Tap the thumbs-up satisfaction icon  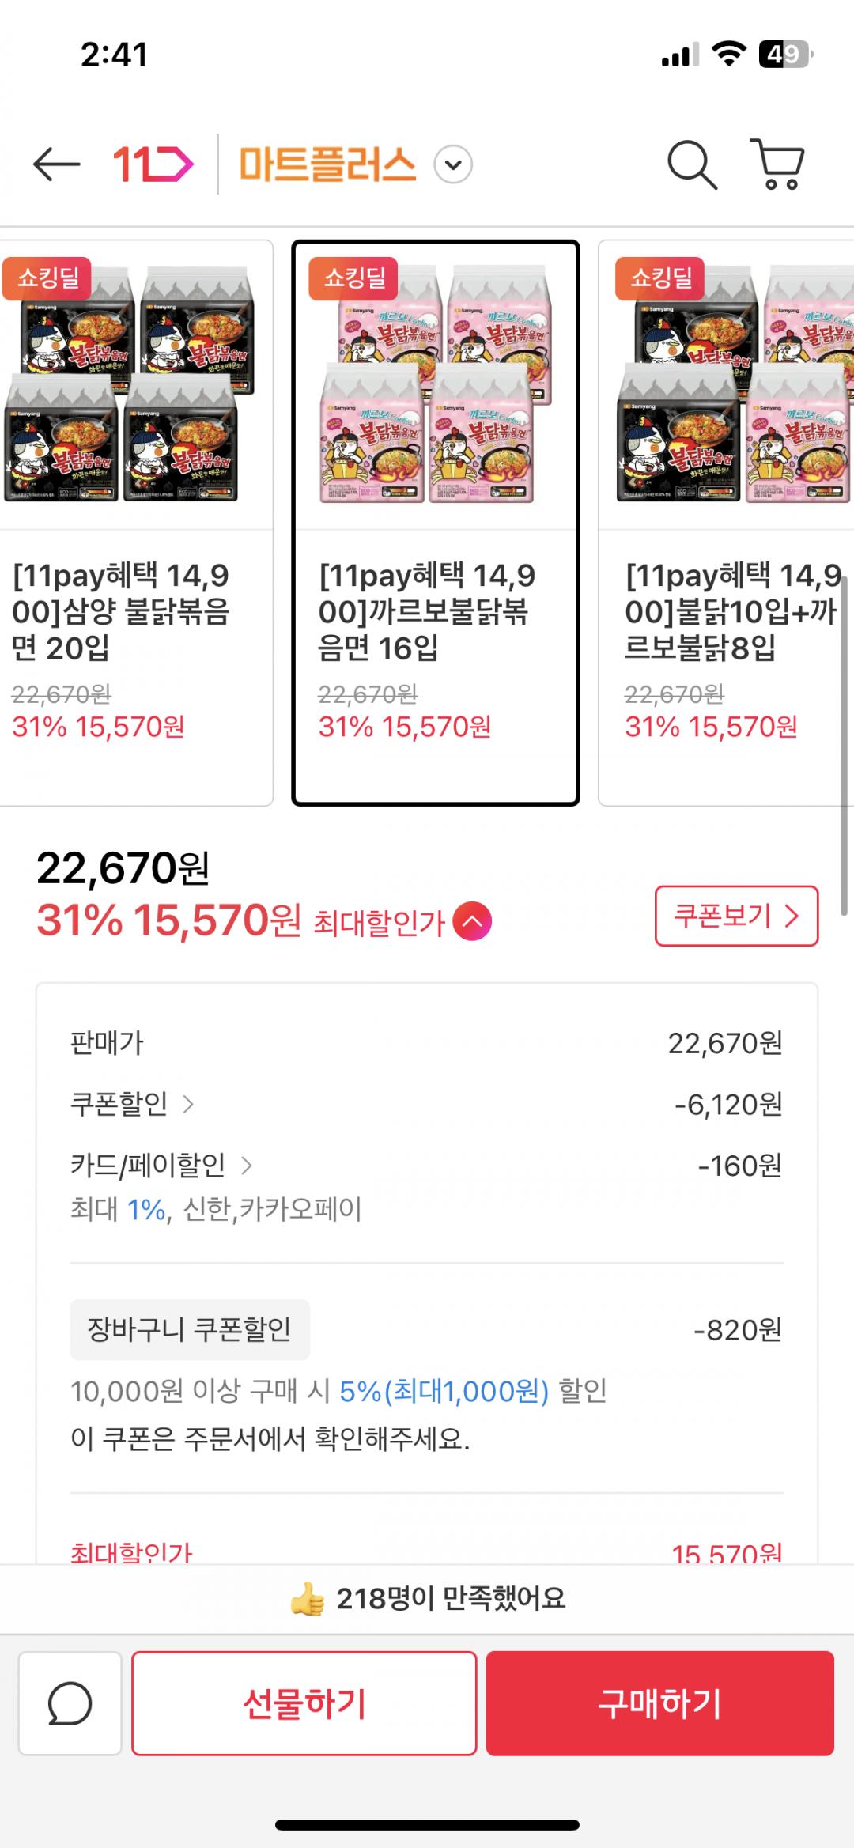pos(307,1599)
